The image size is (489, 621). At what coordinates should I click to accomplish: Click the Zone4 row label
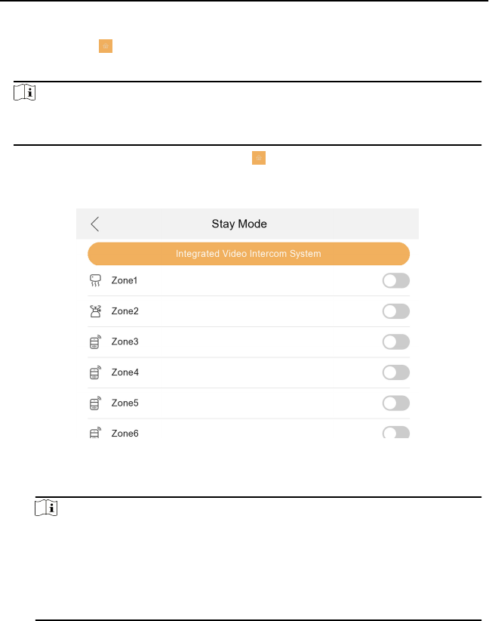tap(125, 372)
